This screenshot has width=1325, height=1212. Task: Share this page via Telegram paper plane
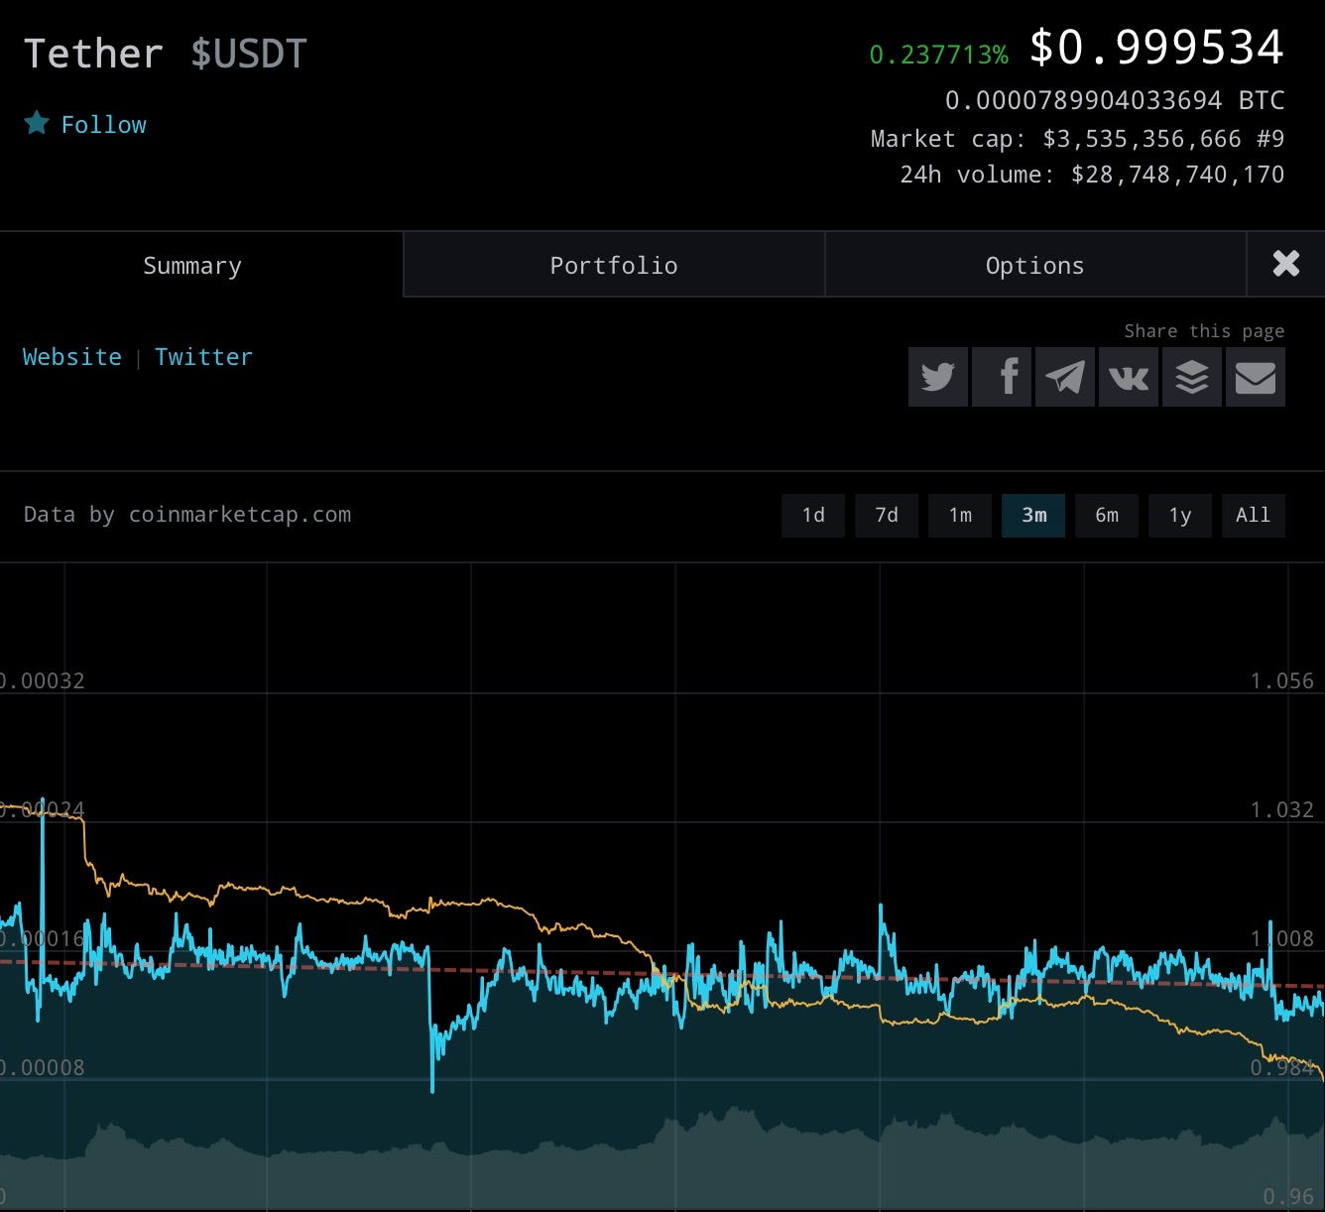click(1065, 377)
